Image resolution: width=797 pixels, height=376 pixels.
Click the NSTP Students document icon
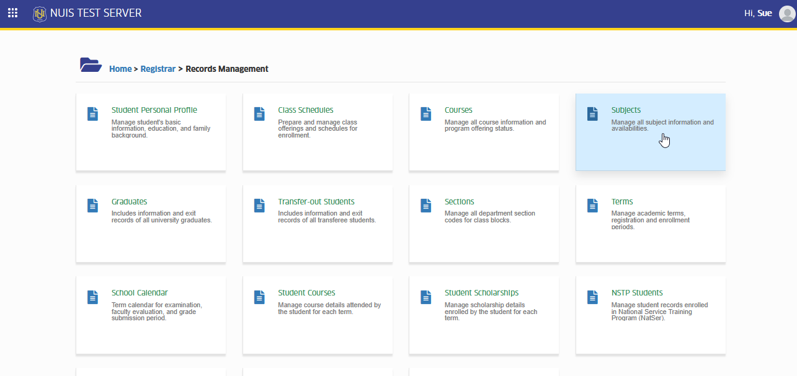pyautogui.click(x=592, y=297)
